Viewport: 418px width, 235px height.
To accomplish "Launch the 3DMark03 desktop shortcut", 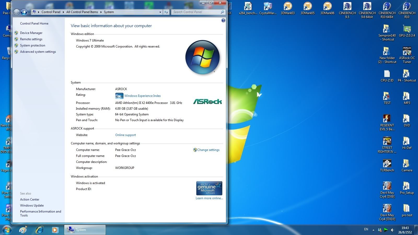I will click(x=288, y=8).
